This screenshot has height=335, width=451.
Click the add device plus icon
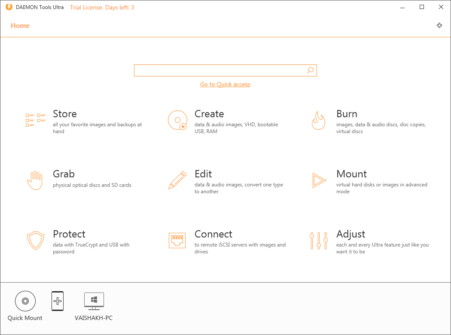click(x=58, y=301)
